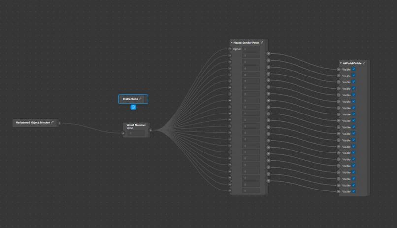This screenshot has width=397, height=228.
Task: Click the last output port of Sender Patch
Action: tap(268, 181)
